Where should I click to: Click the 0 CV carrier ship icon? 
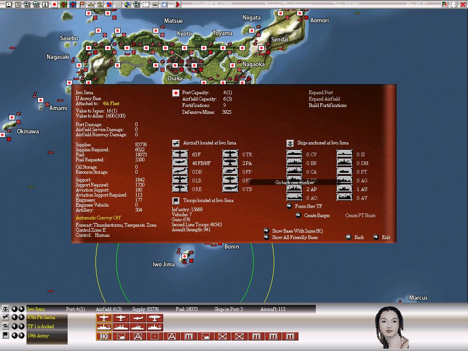point(294,154)
